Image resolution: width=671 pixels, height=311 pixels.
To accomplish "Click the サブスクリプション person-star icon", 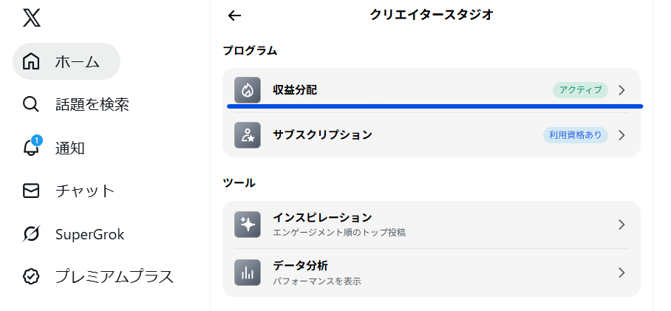I will click(248, 135).
